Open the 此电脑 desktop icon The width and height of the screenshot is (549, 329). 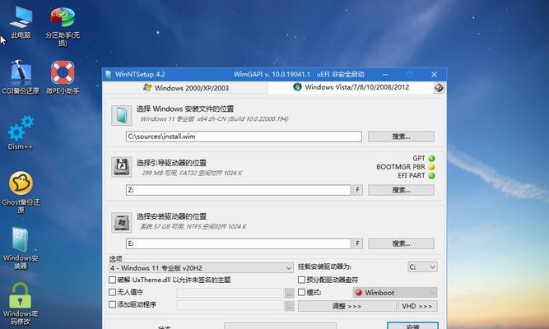click(x=21, y=21)
